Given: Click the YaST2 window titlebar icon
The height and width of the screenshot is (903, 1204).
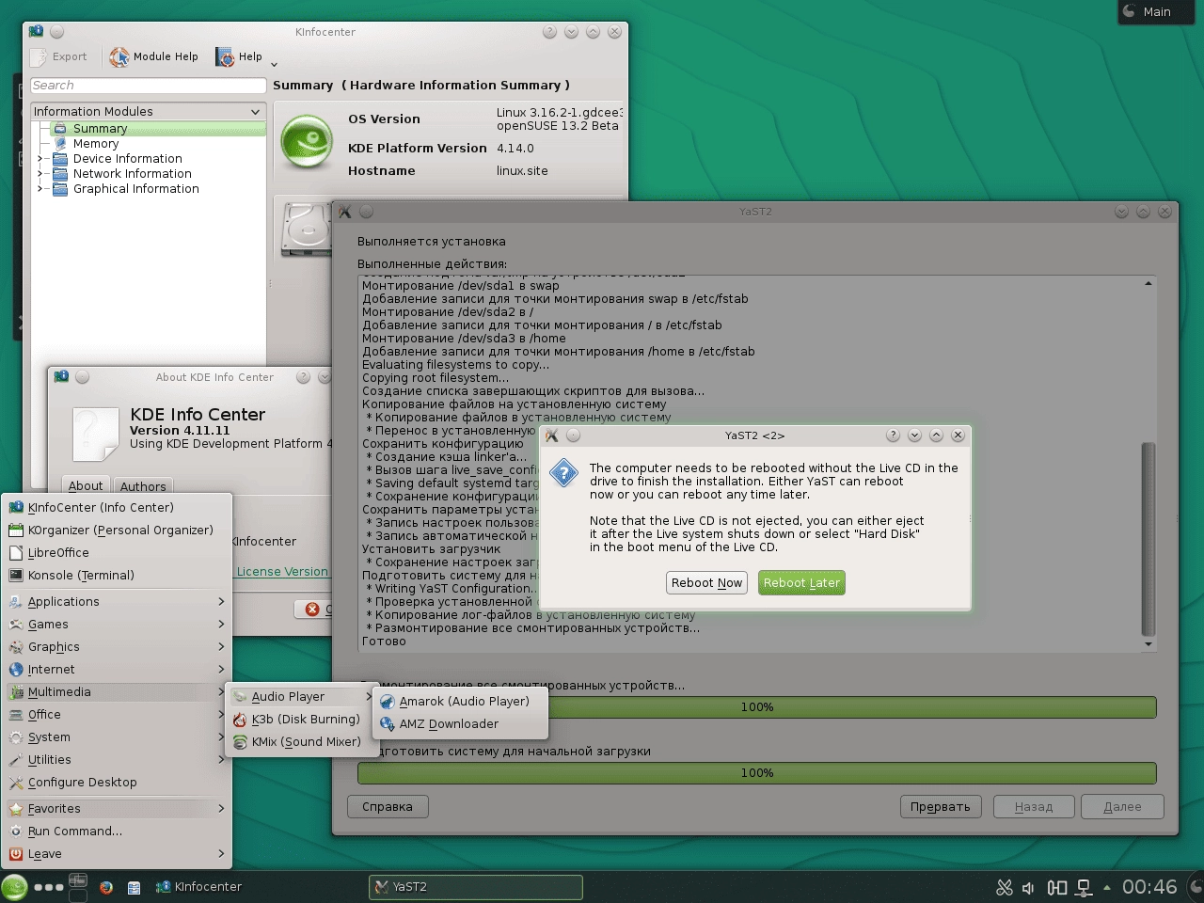Looking at the screenshot, I should [x=345, y=212].
